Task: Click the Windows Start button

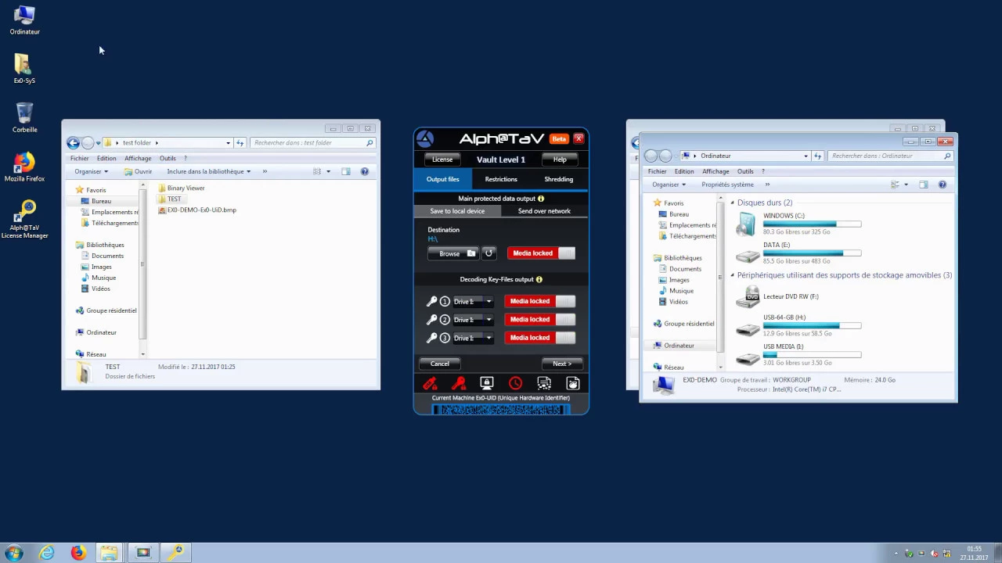Action: [x=13, y=553]
